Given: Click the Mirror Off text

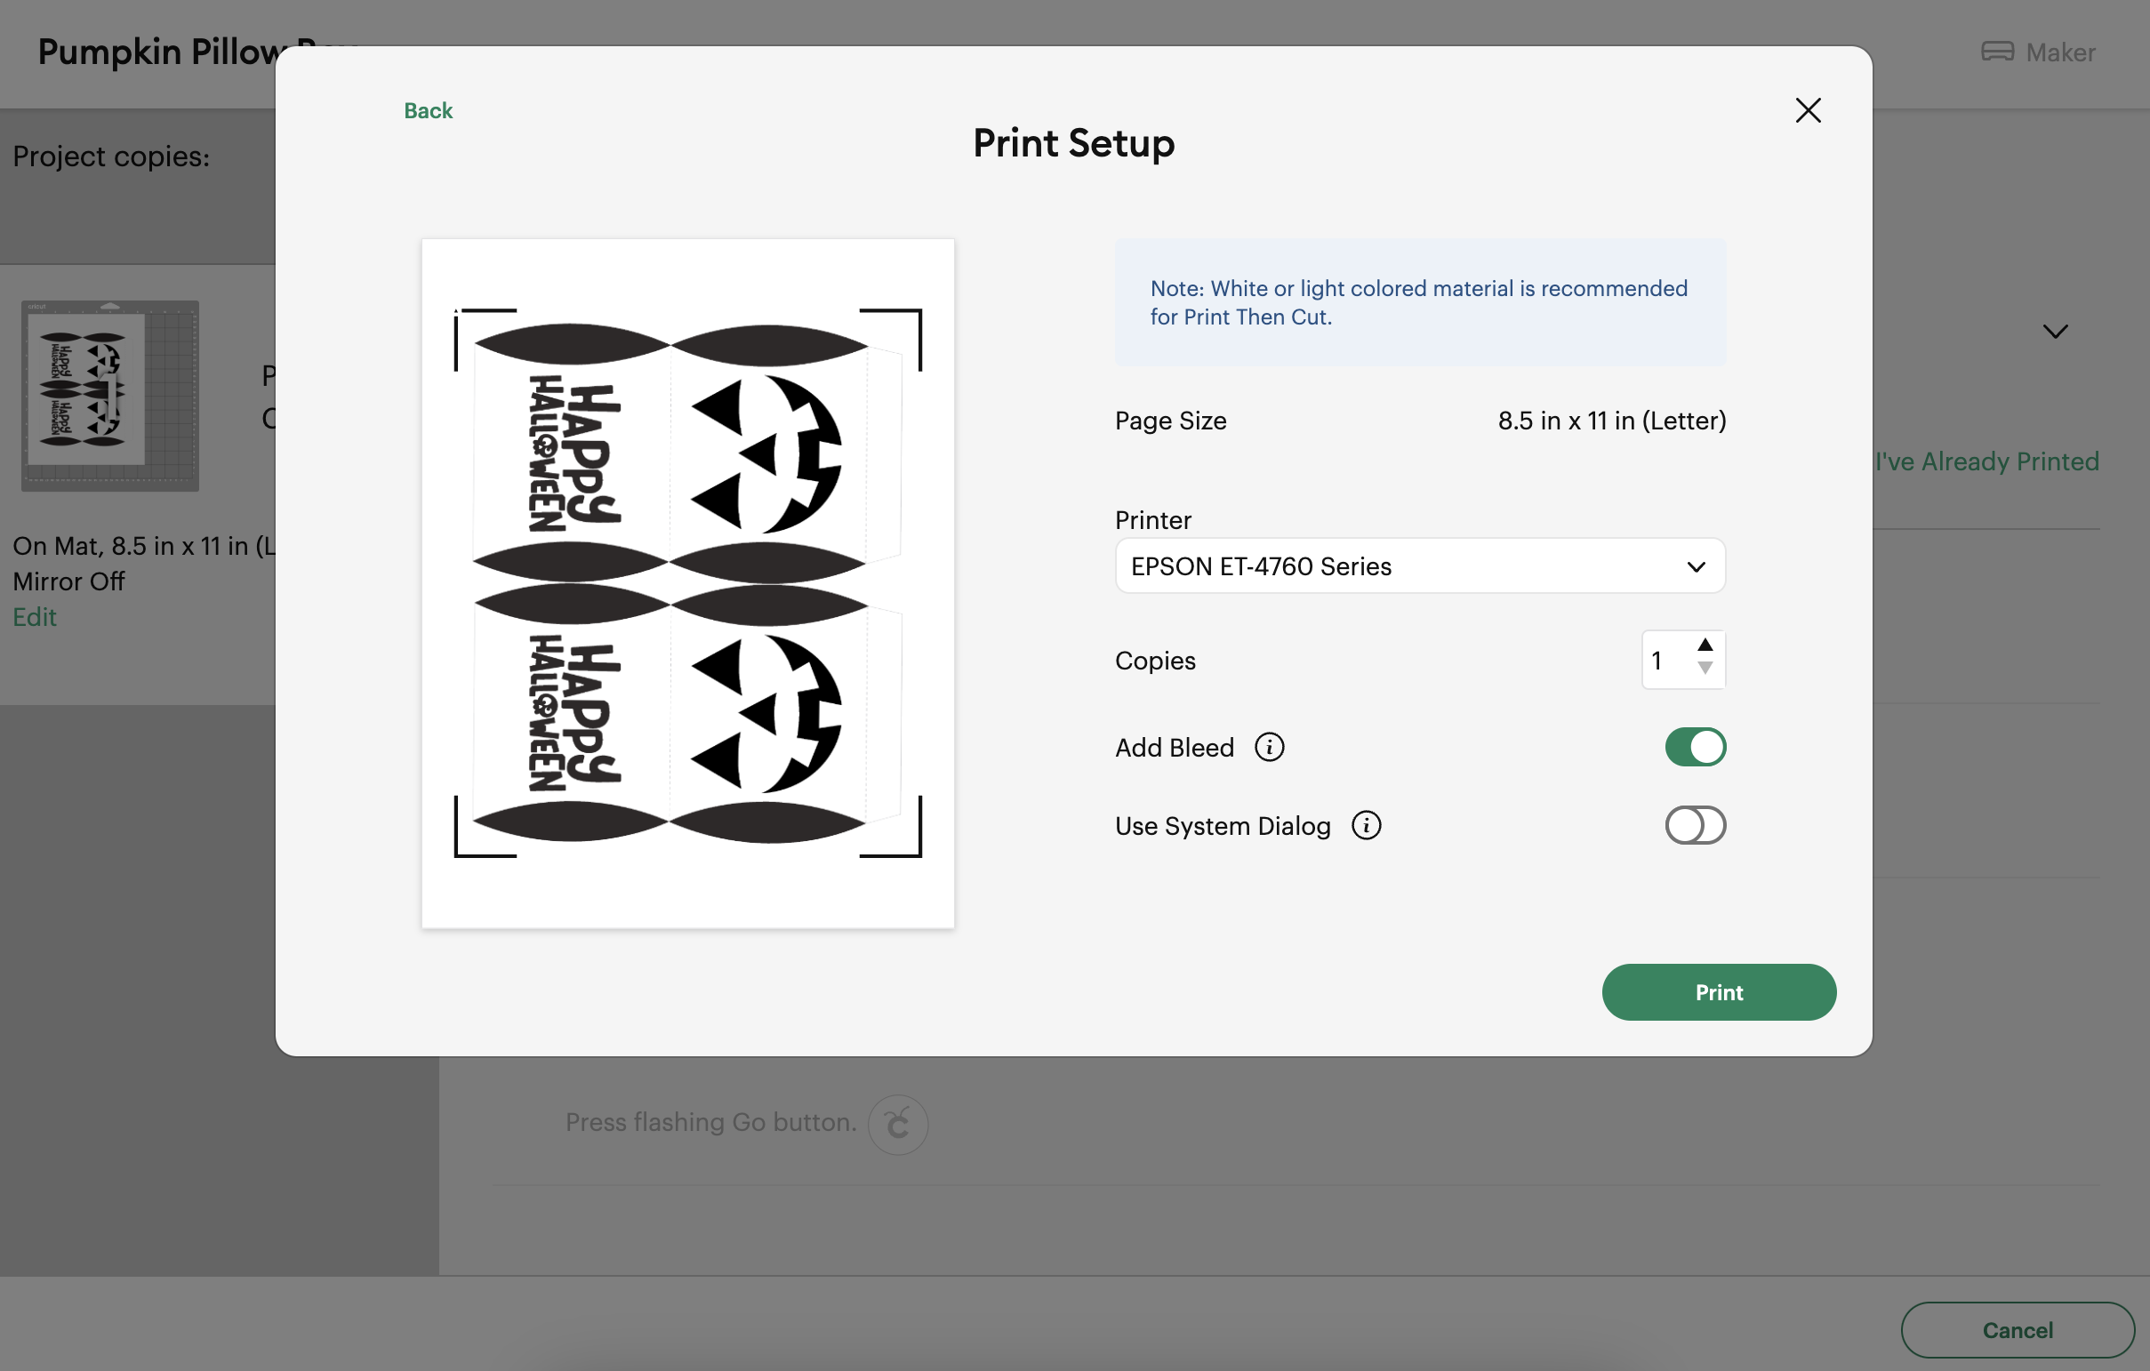Looking at the screenshot, I should pyautogui.click(x=68, y=581).
